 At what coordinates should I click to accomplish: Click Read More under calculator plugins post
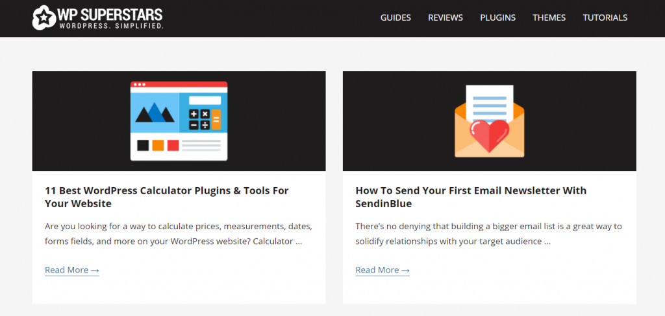point(71,270)
